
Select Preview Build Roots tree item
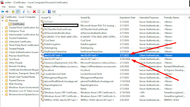[x=19, y=56]
